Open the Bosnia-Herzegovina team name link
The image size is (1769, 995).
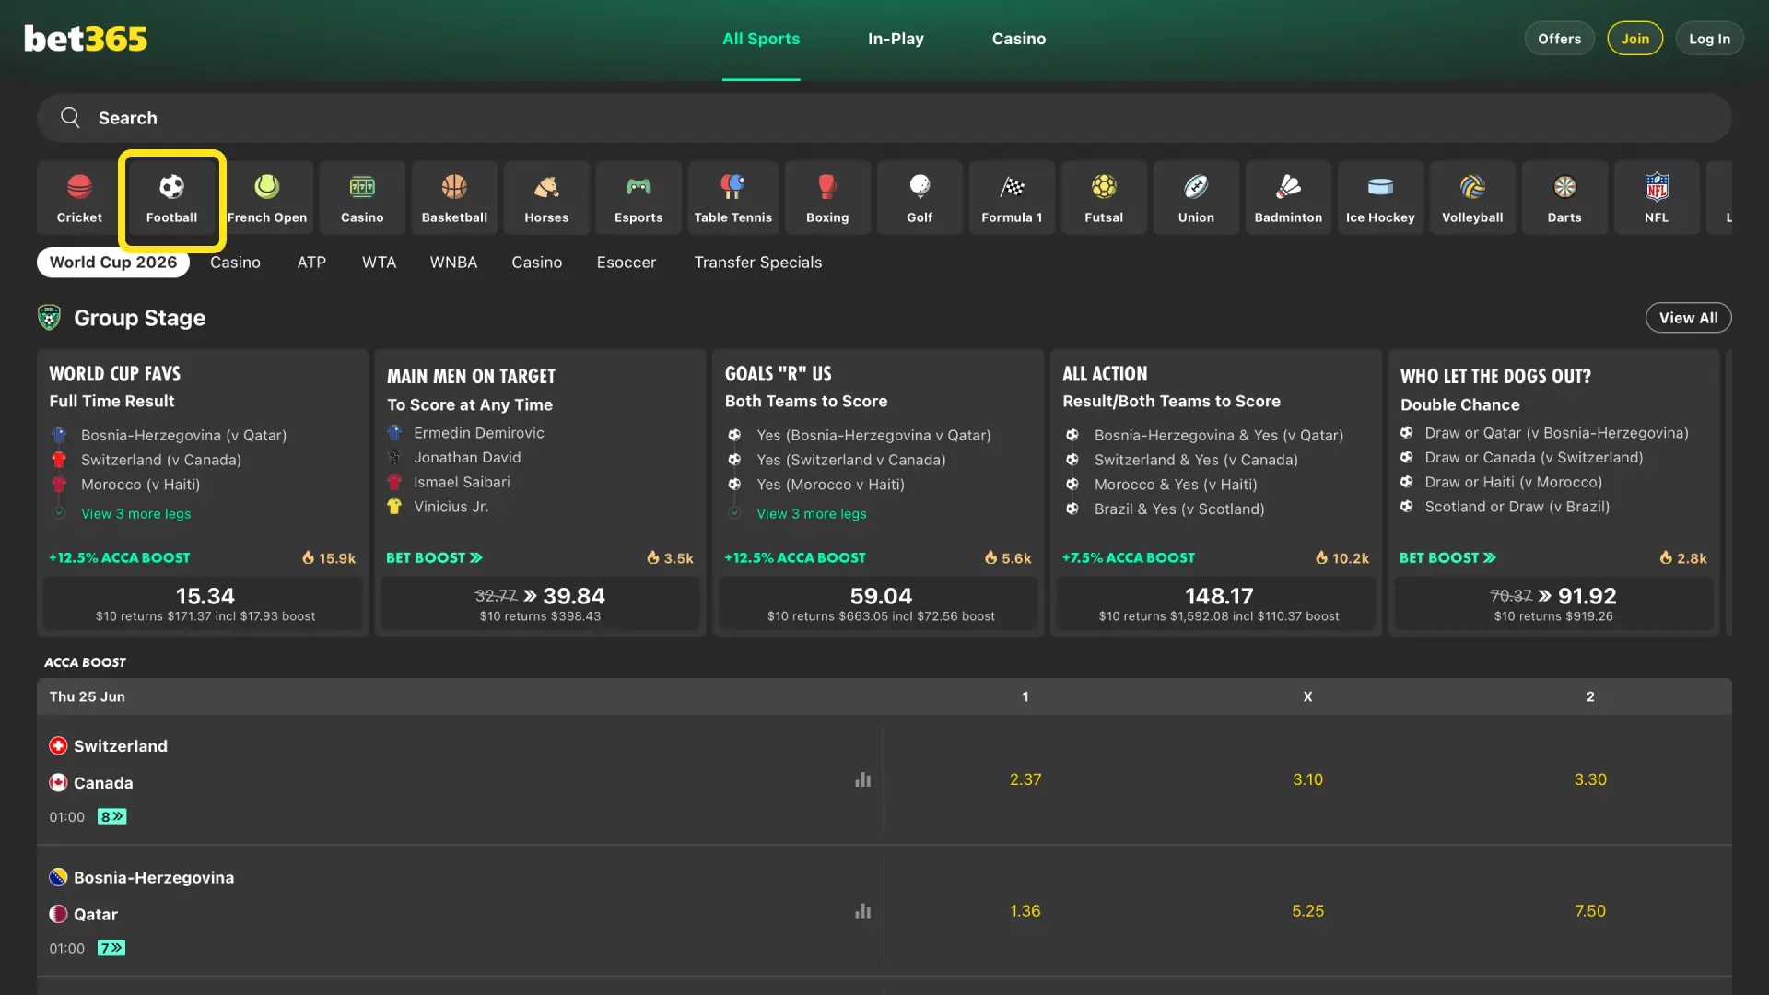coord(154,878)
